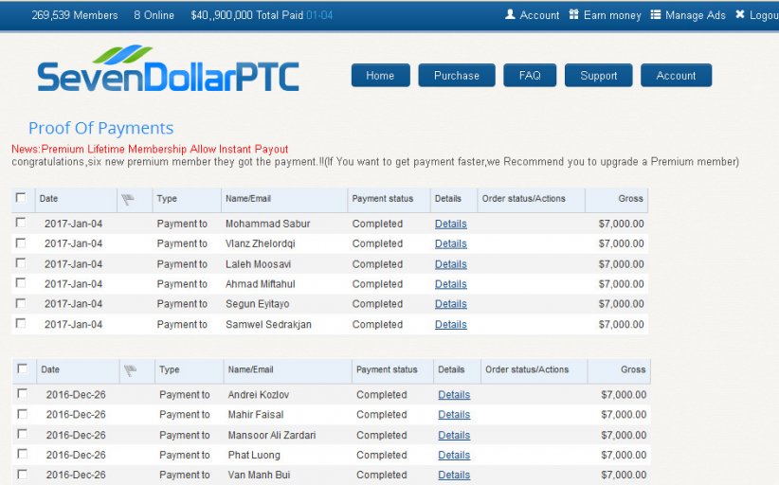Click the Logout X icon
Screen dimensions: 779x485
tap(740, 15)
